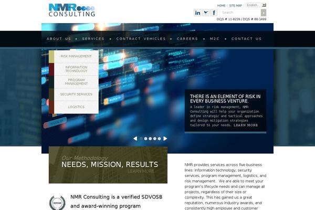Open the HOME link
Screen dimensions: 315x210
(x=221, y=6)
